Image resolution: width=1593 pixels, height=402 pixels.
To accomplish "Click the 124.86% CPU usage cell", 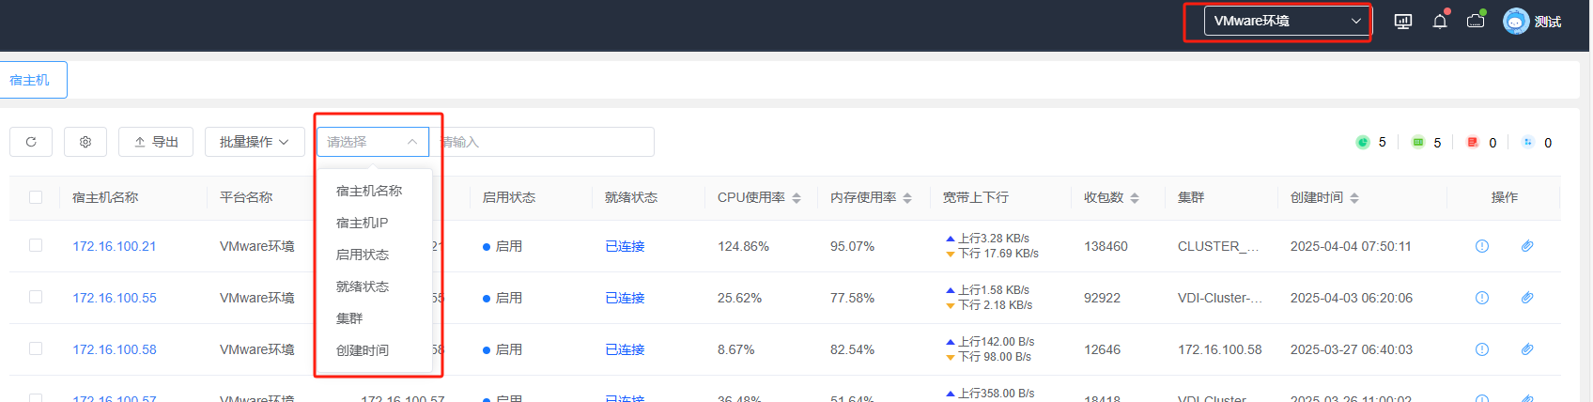I will point(743,246).
